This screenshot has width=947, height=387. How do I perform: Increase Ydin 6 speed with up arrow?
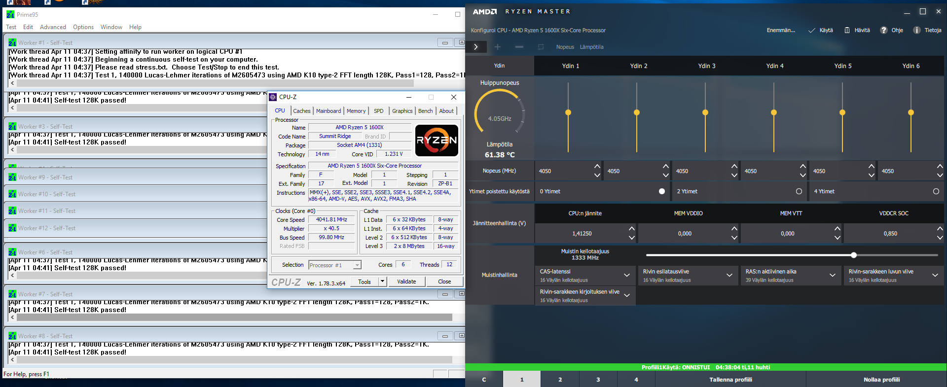click(x=940, y=167)
